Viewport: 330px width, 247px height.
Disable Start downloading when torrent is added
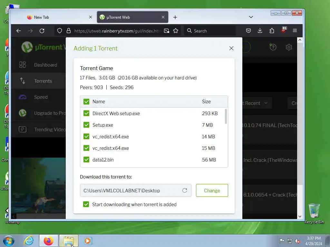tap(86, 204)
